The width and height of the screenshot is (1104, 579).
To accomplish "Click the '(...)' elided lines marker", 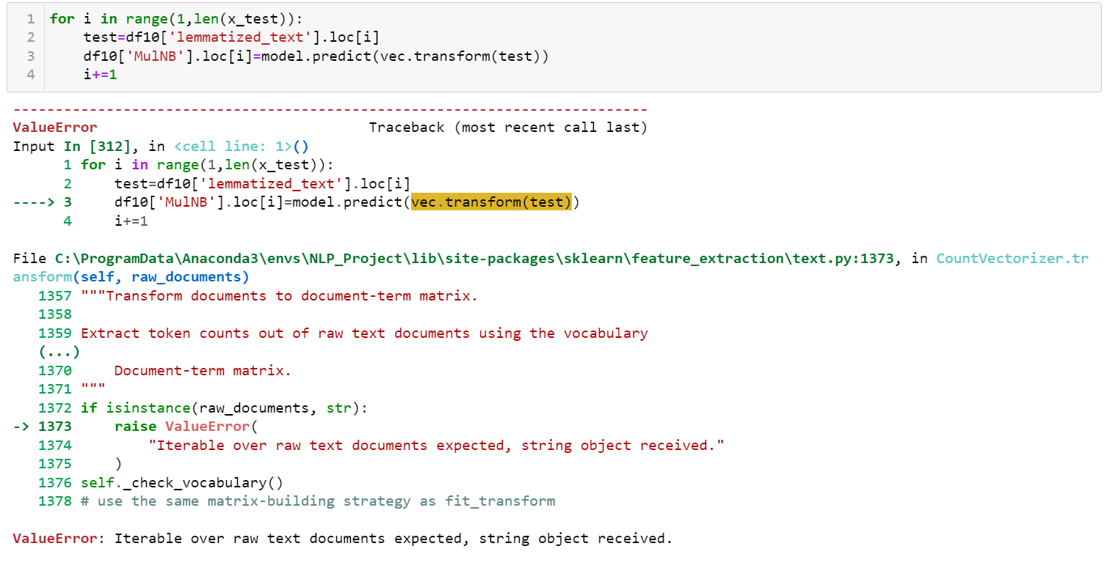I will point(59,352).
